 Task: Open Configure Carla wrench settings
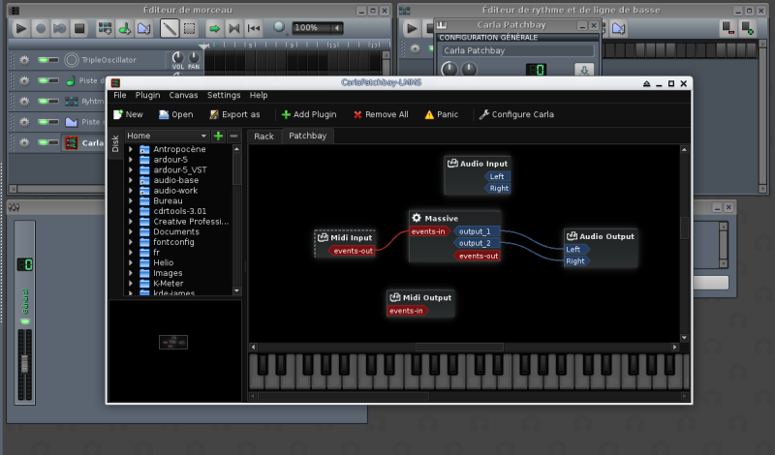point(483,114)
